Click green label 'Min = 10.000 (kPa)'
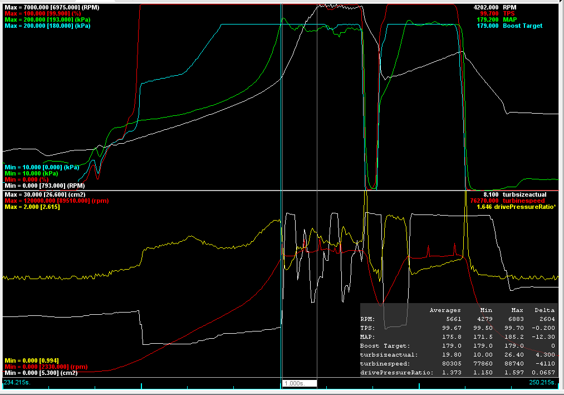The image size is (564, 395). 31,173
